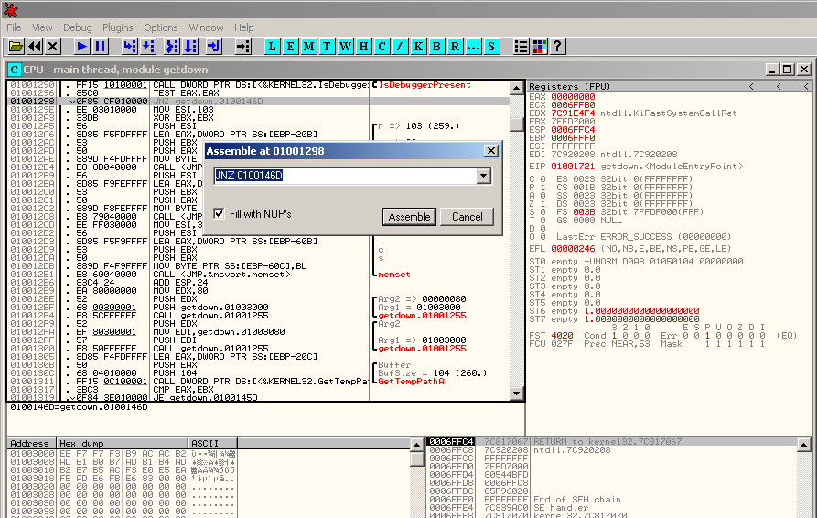Click the Assemble button
817x518 pixels.
409,217
